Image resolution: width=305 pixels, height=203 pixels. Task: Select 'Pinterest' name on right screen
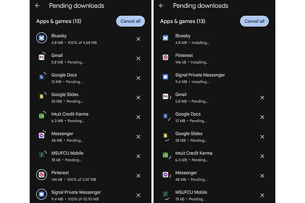click(x=184, y=55)
